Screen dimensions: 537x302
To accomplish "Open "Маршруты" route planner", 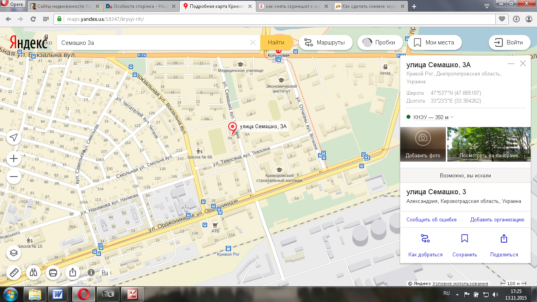I will (326, 42).
